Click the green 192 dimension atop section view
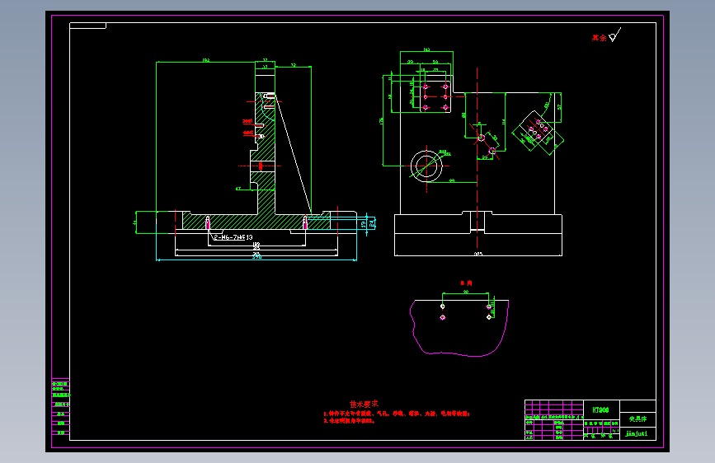 pyautogui.click(x=205, y=60)
